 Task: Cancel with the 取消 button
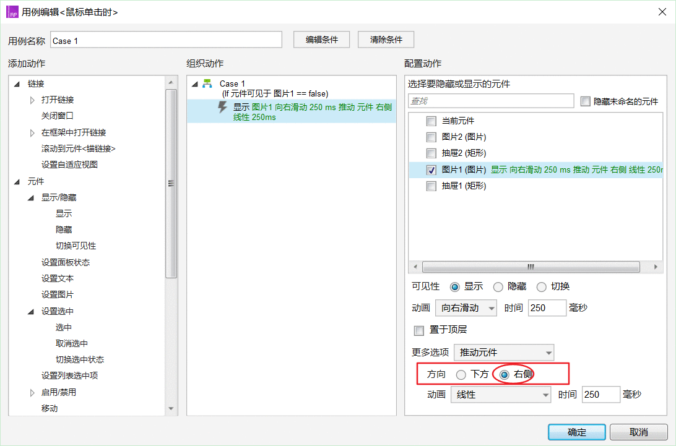(638, 432)
